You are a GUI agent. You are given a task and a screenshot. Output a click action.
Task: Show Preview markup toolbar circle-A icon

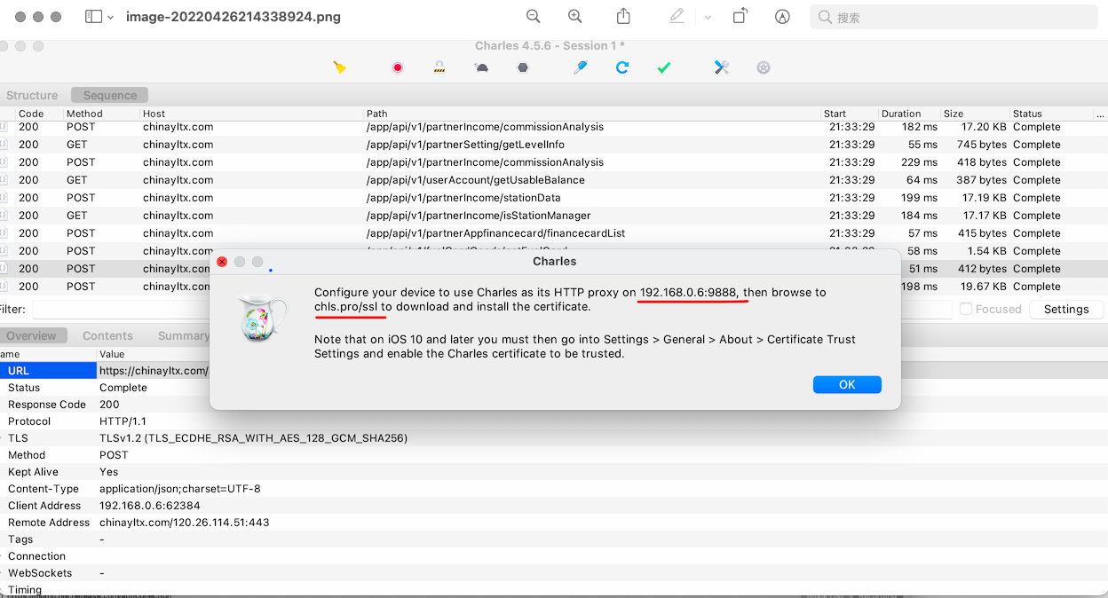(782, 16)
